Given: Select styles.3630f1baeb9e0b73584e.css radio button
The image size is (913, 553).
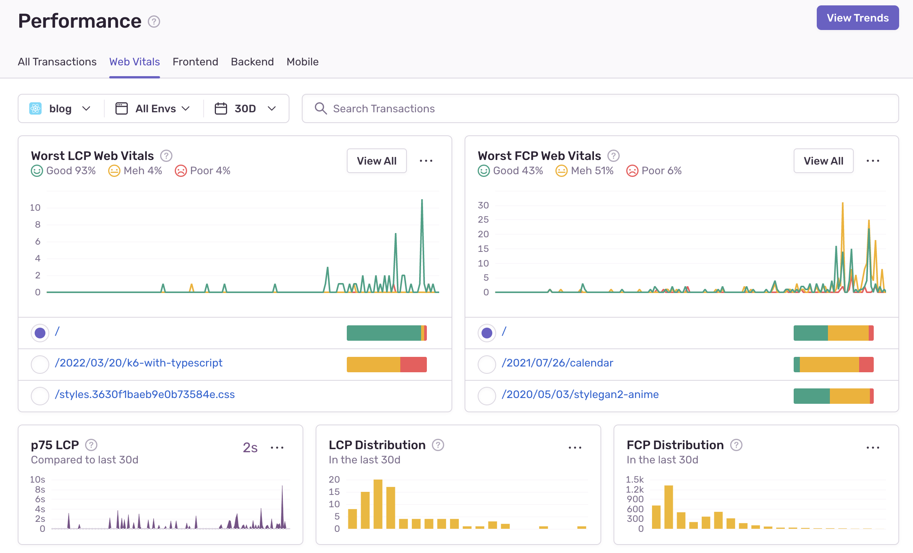Looking at the screenshot, I should pos(40,396).
